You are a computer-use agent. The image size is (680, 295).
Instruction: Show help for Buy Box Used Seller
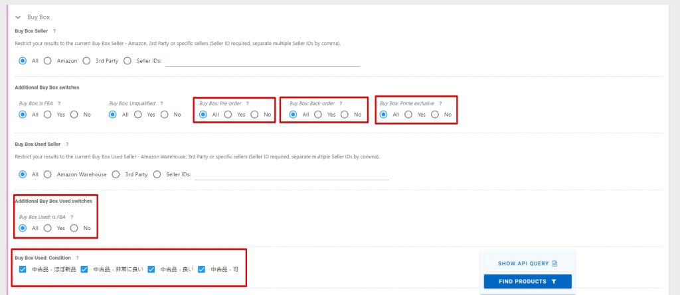(x=67, y=144)
